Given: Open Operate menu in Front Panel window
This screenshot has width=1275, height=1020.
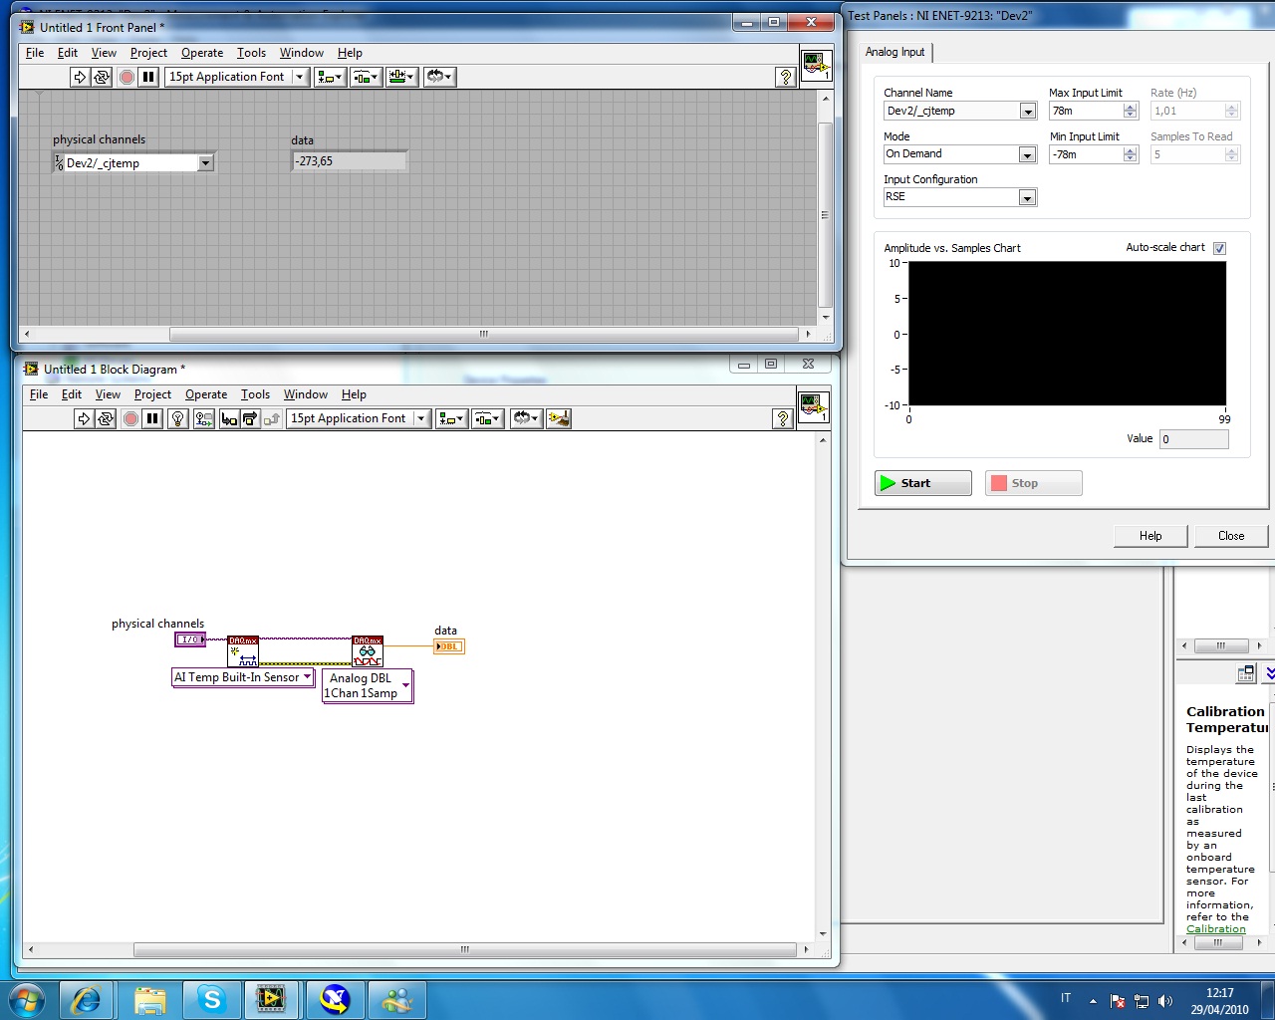Looking at the screenshot, I should (x=202, y=53).
